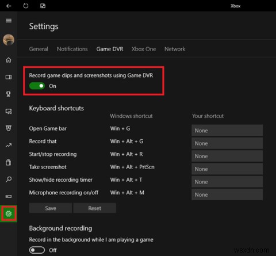Open the Trending arrow icon in sidebar
Image resolution: width=276 pixels, height=256 pixels.
(9, 146)
